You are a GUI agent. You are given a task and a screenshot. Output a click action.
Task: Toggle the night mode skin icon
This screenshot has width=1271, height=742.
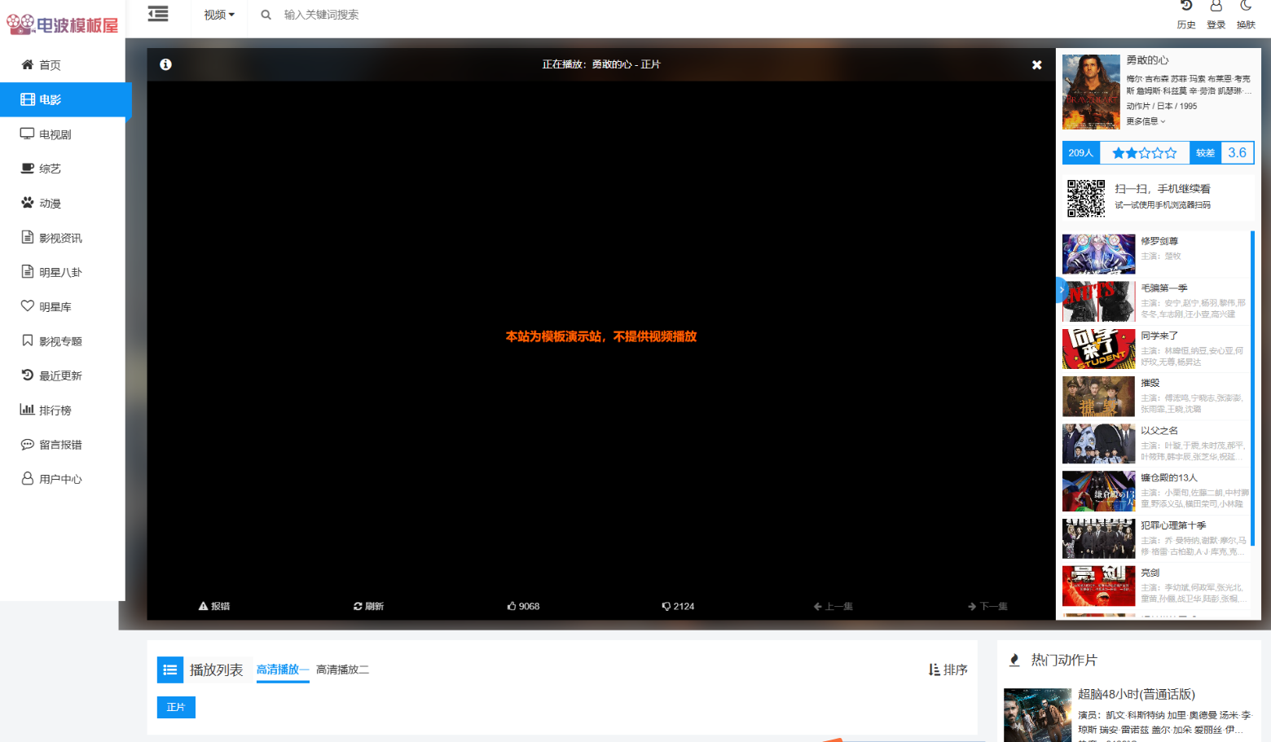(x=1246, y=7)
